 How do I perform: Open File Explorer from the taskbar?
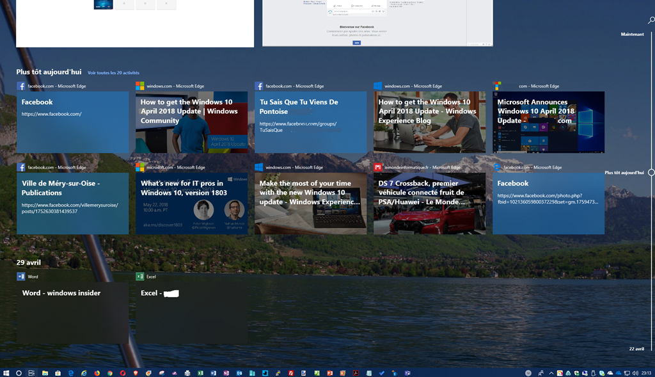(45, 373)
